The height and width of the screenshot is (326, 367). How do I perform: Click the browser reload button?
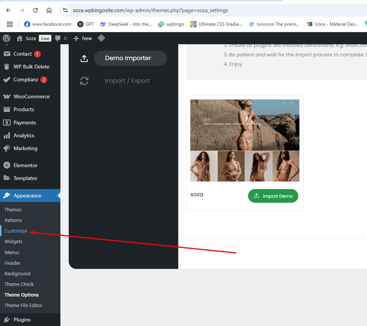35,10
